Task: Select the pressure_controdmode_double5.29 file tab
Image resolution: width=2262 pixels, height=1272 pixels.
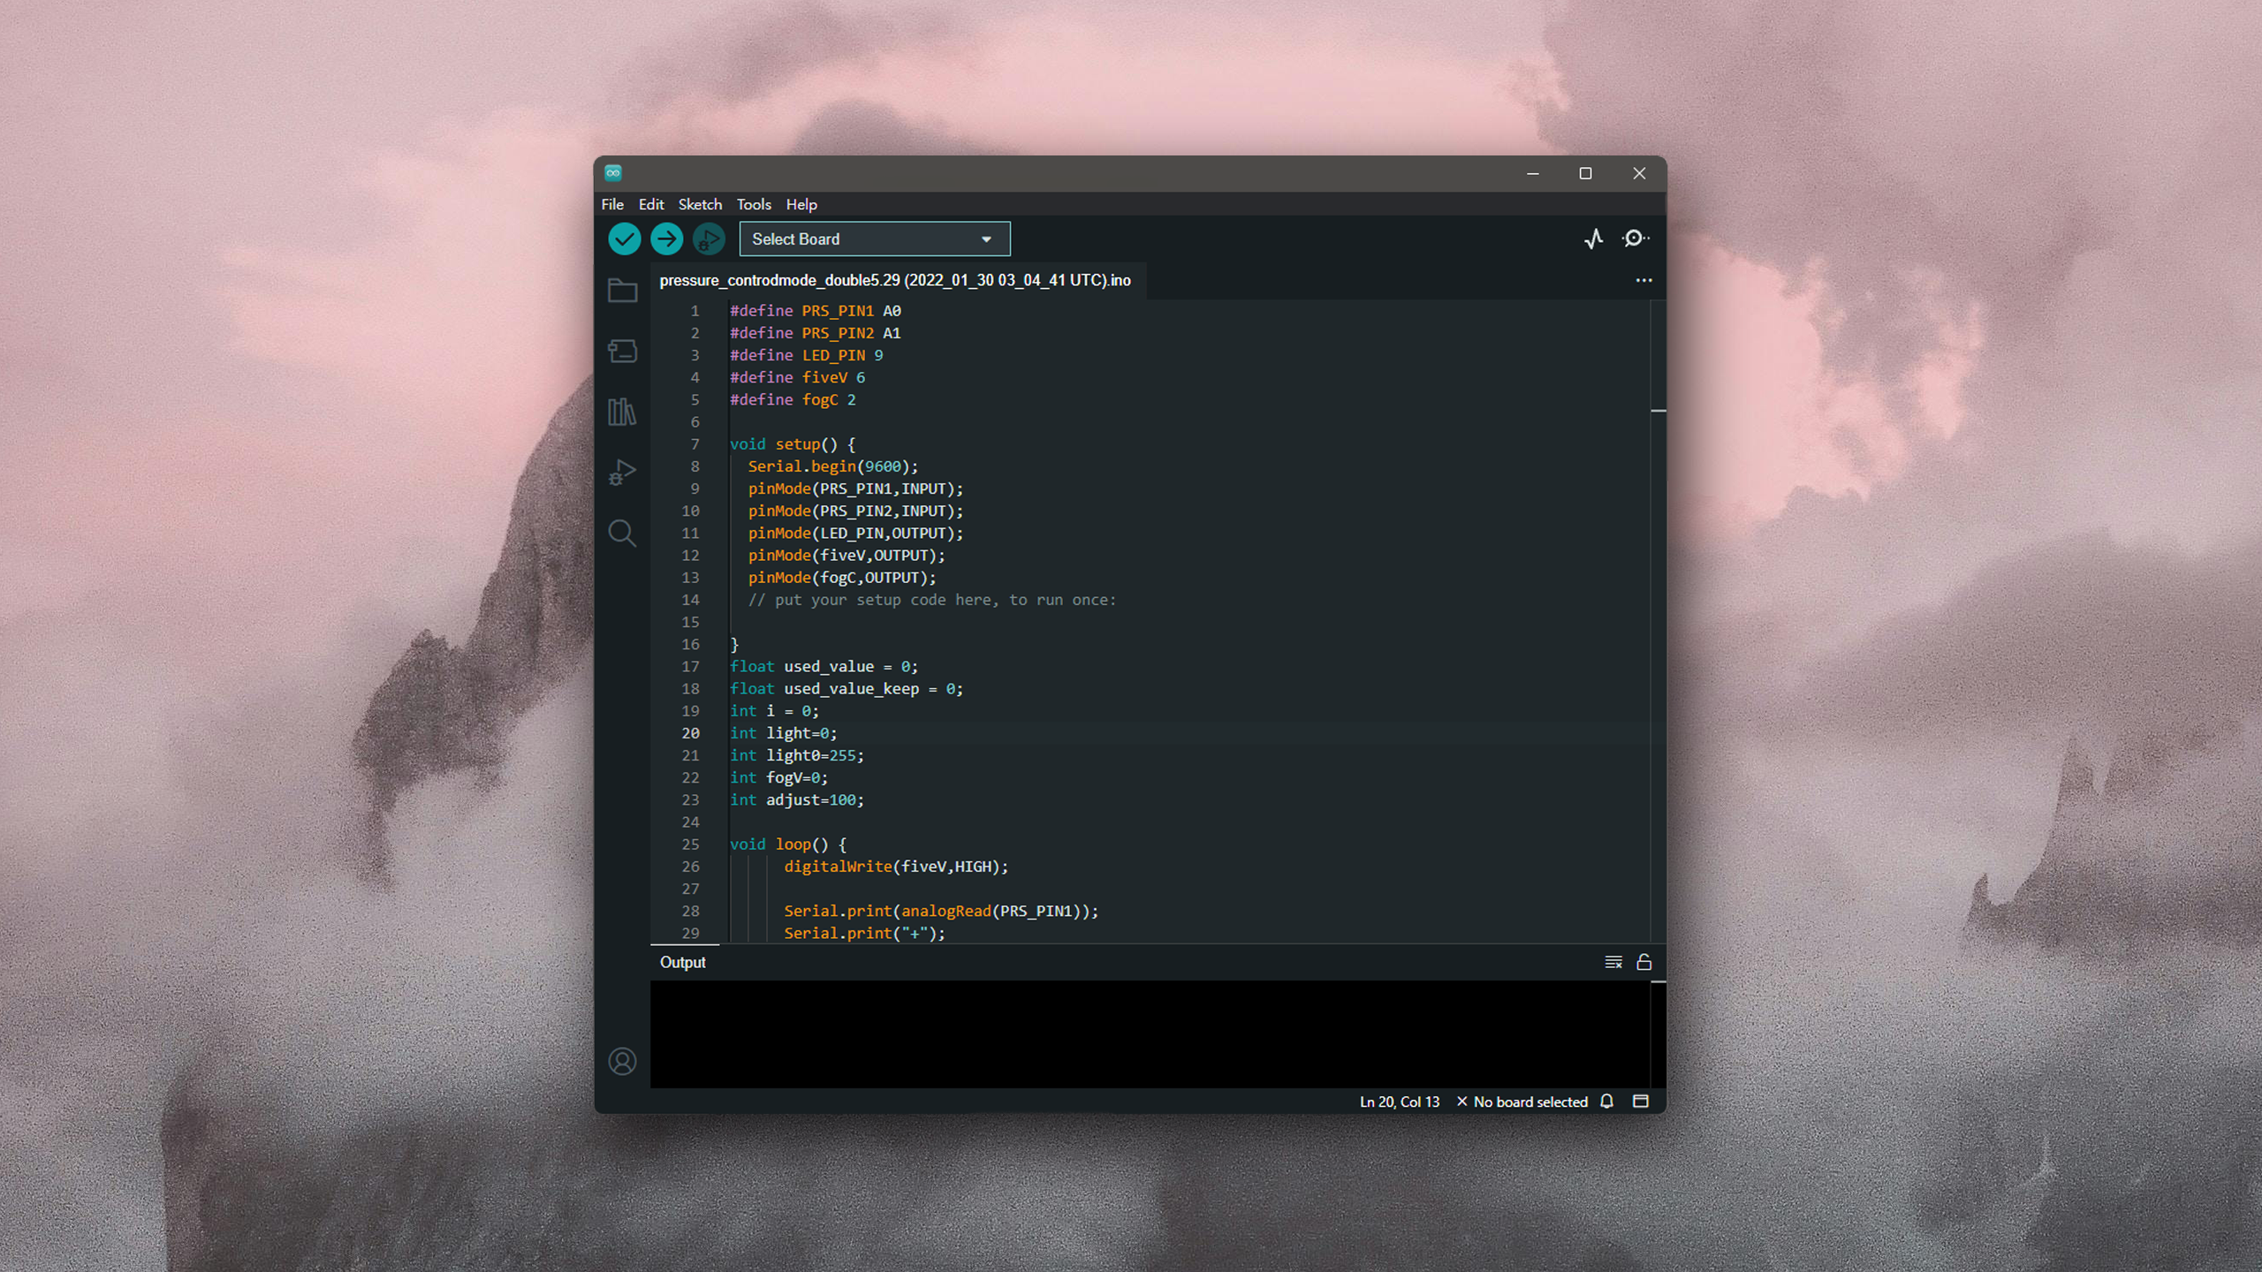Action: 894,280
